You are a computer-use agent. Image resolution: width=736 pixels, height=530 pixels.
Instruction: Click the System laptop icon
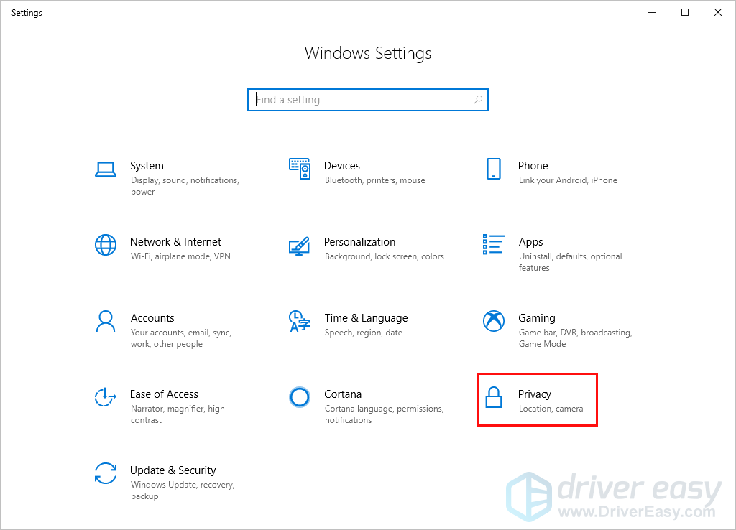point(106,169)
